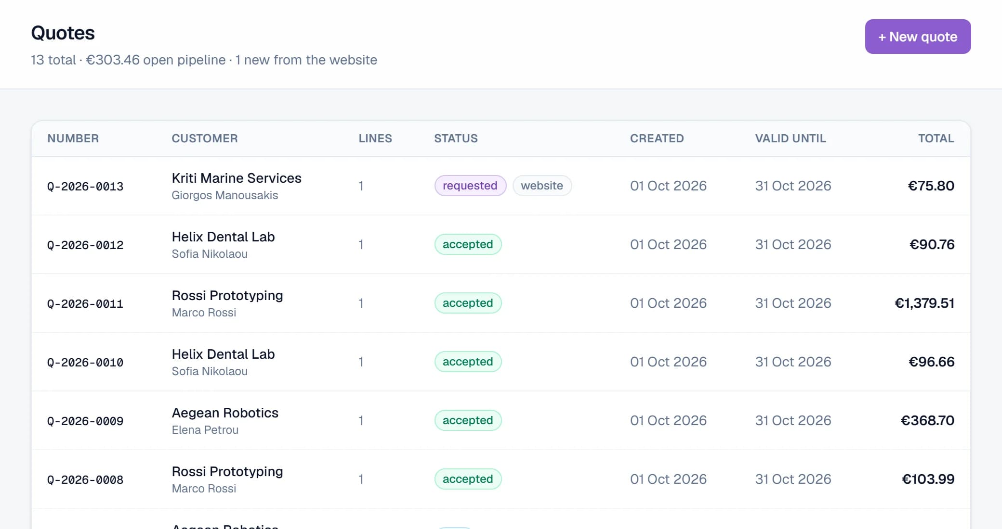Open quote Q-2026-0008
The image size is (1002, 529).
pos(501,479)
